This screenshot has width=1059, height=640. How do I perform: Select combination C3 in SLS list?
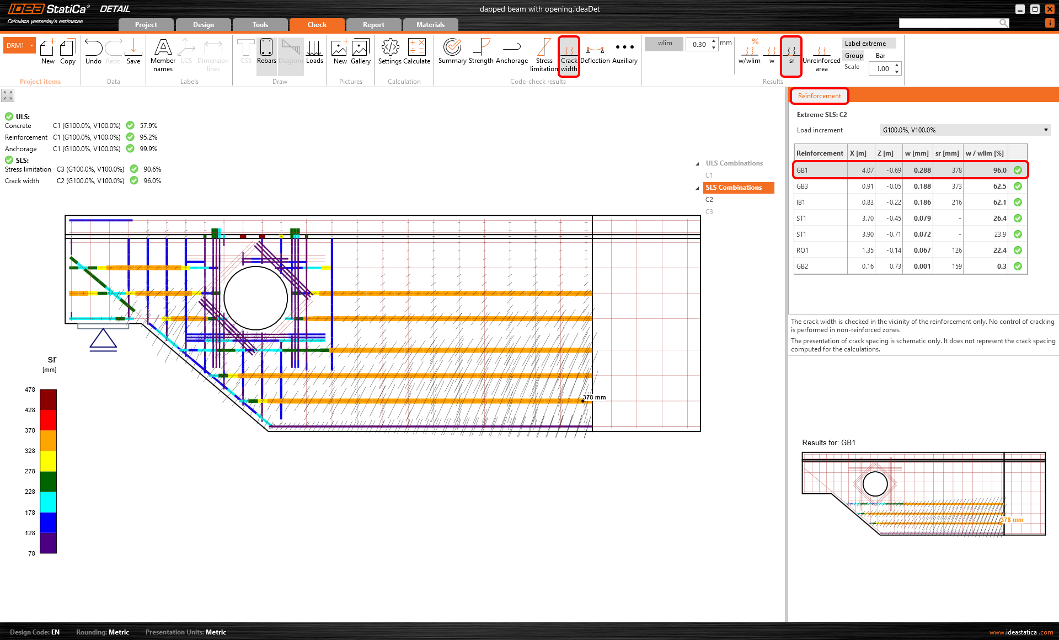pyautogui.click(x=709, y=212)
